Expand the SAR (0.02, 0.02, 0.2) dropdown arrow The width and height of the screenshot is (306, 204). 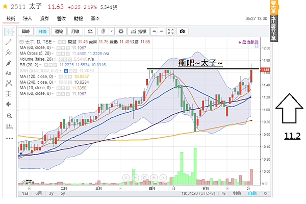pos(61,71)
